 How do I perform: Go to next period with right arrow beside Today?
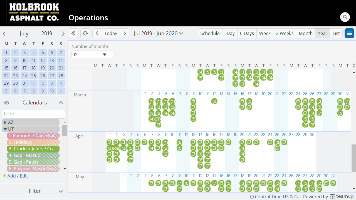125,33
